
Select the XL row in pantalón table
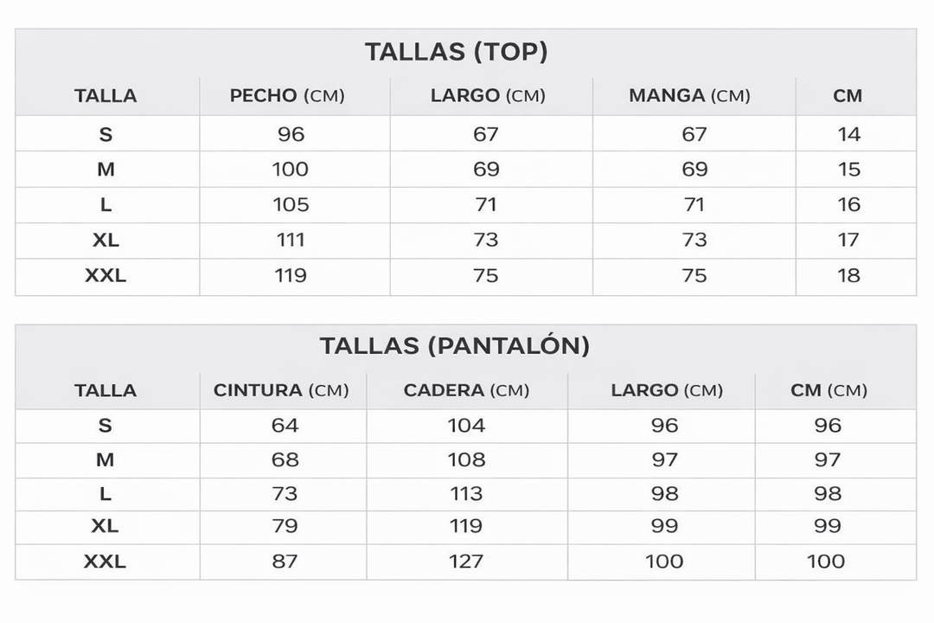click(466, 527)
